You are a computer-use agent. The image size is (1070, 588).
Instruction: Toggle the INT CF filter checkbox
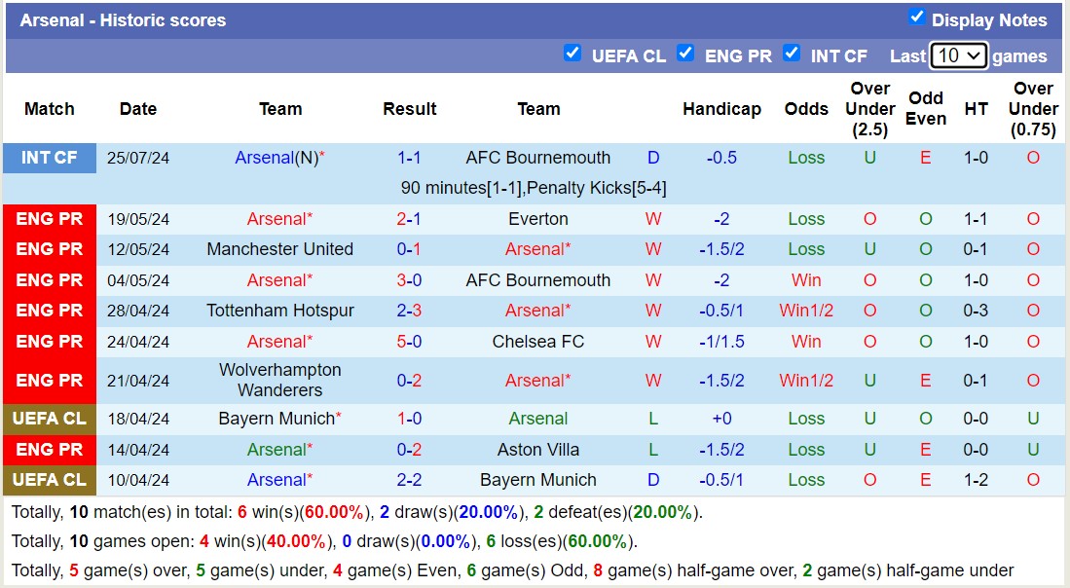point(792,55)
